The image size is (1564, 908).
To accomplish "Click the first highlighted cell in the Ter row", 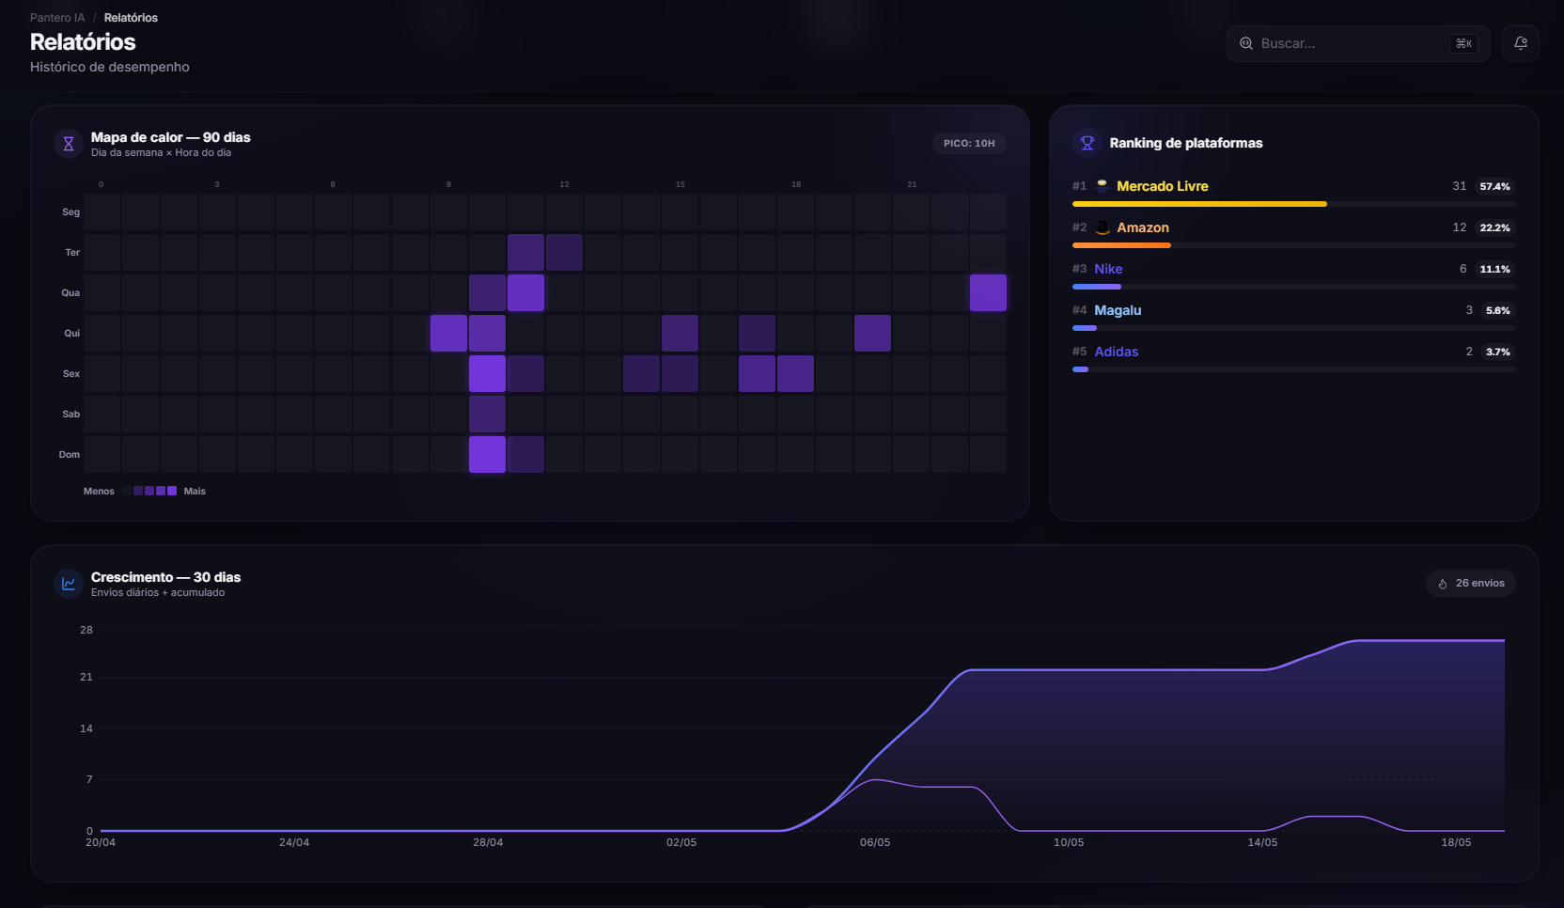I will (525, 252).
